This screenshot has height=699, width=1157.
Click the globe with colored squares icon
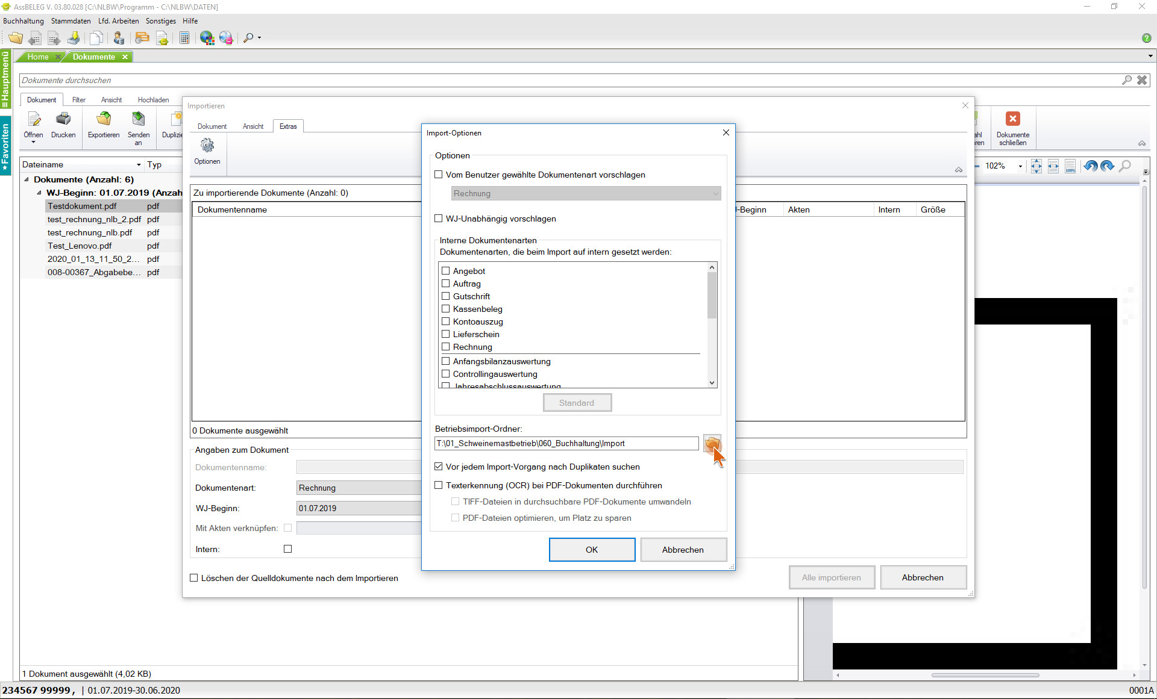[207, 38]
